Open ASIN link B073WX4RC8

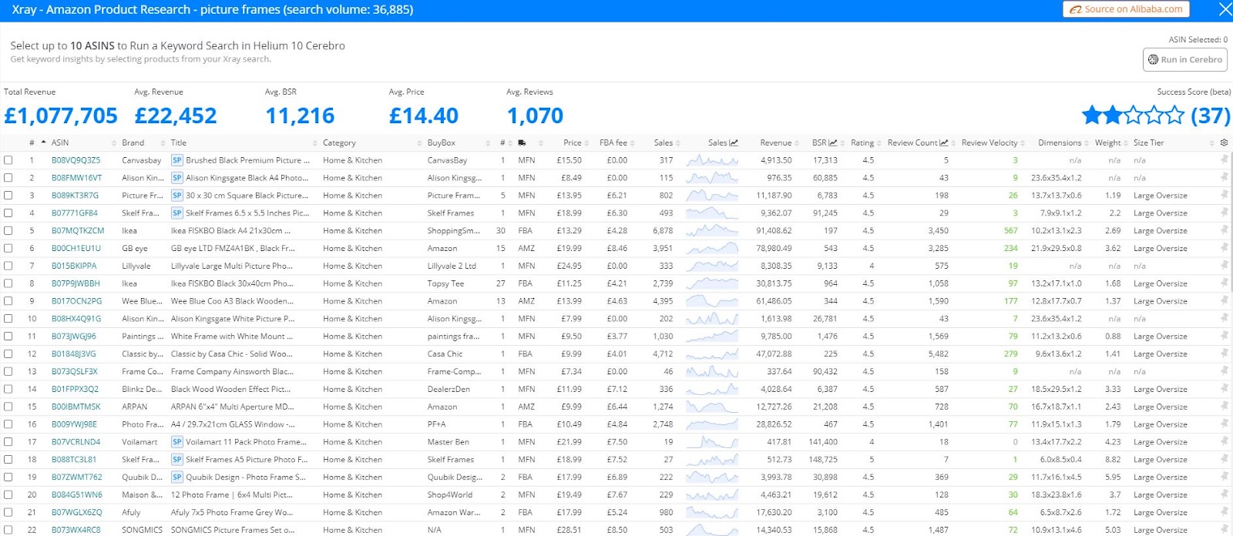[76, 530]
